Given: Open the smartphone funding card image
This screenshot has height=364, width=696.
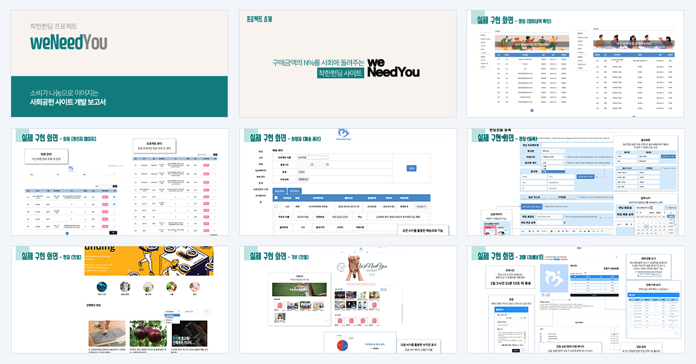Looking at the screenshot, I should (x=189, y=333).
